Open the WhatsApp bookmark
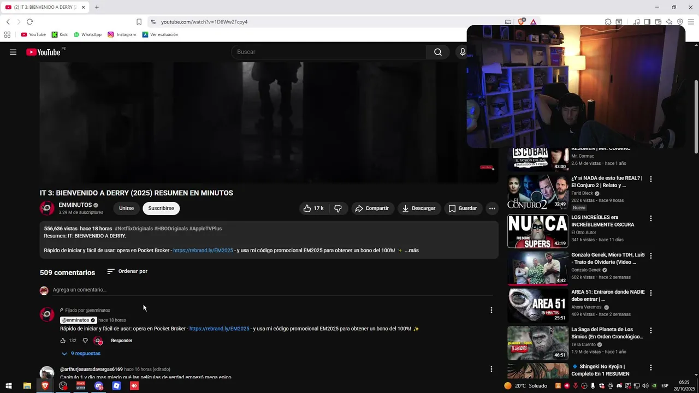The image size is (699, 393). [87, 34]
